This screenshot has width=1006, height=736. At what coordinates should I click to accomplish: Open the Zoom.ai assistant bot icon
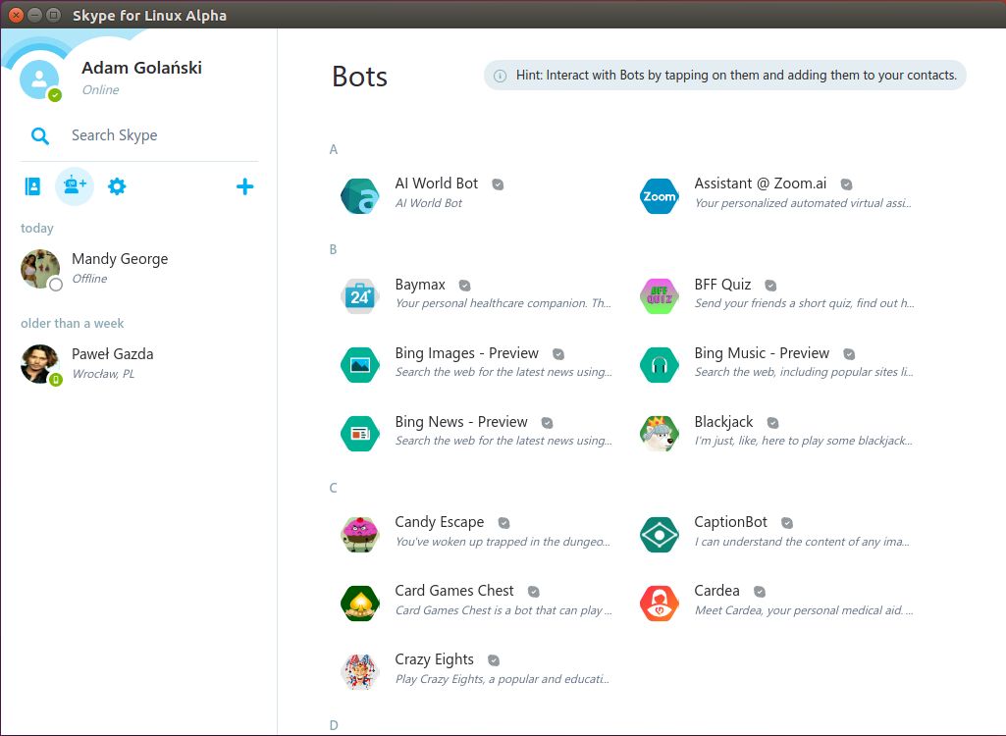coord(659,195)
